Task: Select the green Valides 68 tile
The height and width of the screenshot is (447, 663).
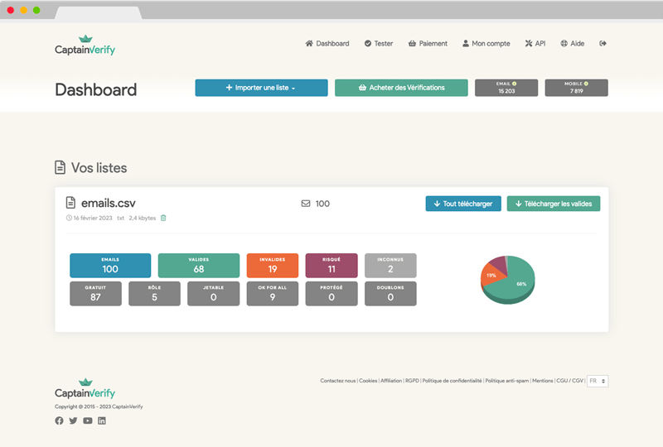Action: (198, 265)
